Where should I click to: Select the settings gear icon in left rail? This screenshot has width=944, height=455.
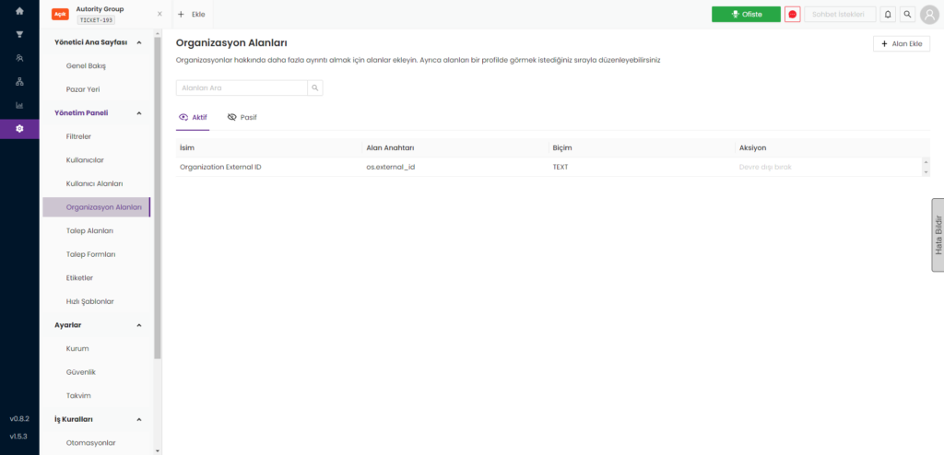19,128
